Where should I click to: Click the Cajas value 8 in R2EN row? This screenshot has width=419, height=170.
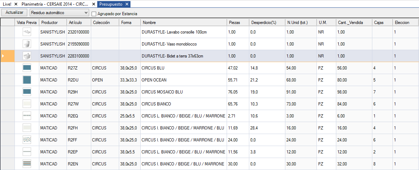tap(382, 164)
